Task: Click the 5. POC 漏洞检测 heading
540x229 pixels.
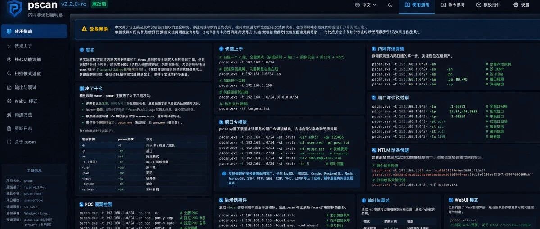Action: pyautogui.click(x=95, y=204)
